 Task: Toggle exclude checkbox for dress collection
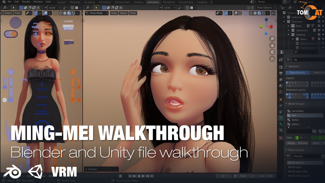[x=319, y=39]
